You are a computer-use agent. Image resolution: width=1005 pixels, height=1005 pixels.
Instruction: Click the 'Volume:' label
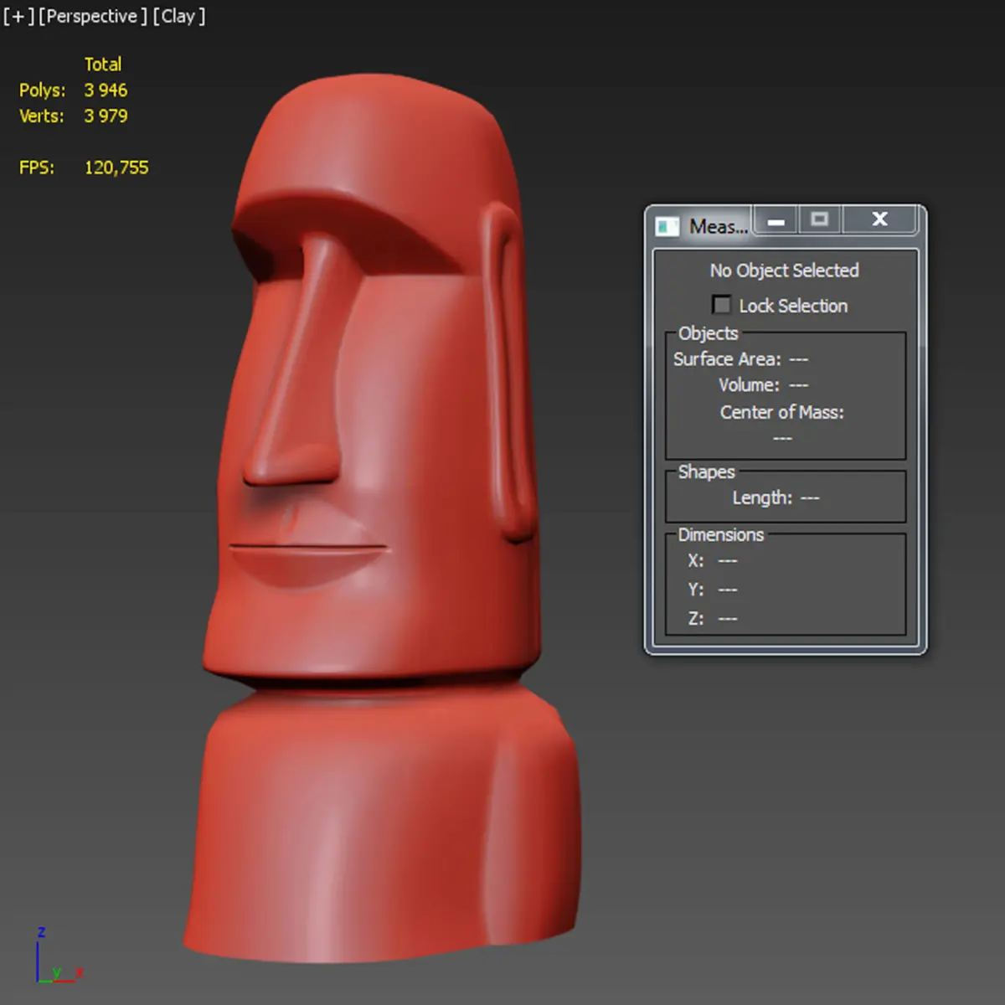(x=749, y=385)
